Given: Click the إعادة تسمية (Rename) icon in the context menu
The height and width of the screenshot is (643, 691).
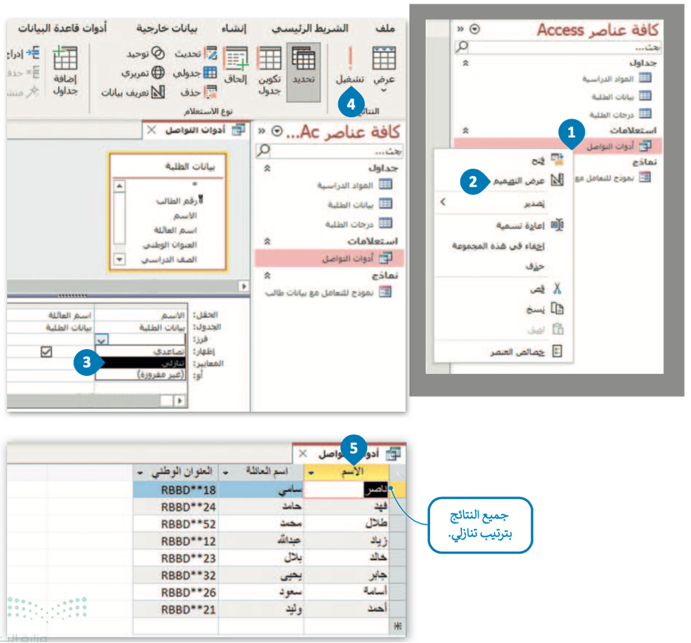Looking at the screenshot, I should click(x=557, y=225).
